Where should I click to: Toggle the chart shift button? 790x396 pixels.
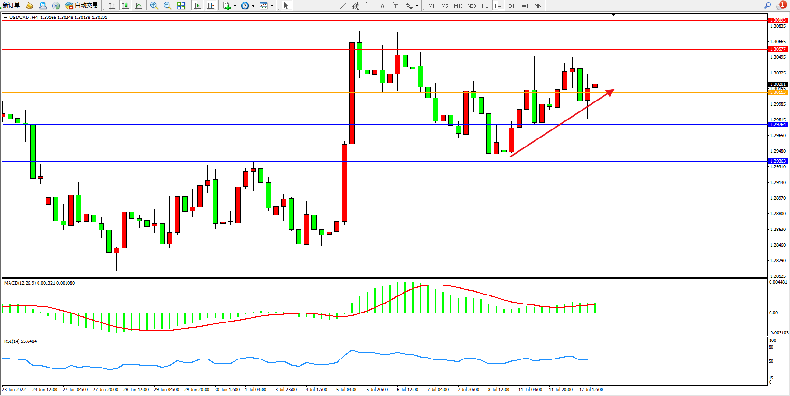point(211,6)
